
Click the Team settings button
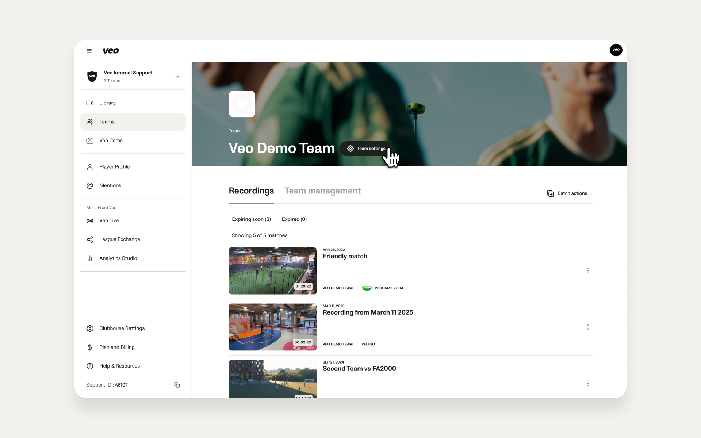(366, 149)
